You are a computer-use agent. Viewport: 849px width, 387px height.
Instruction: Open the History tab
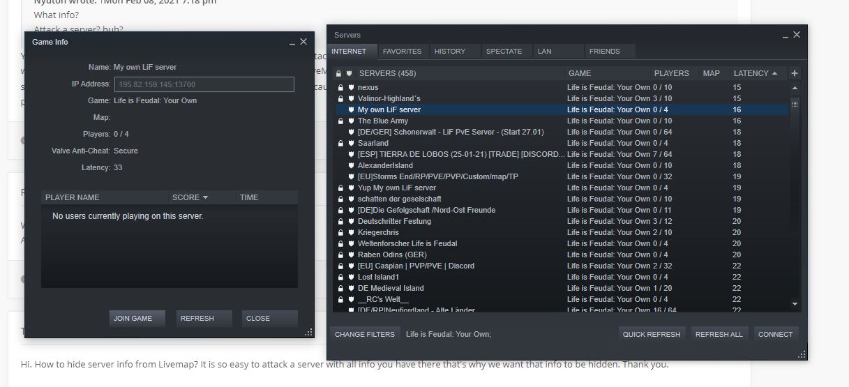[x=450, y=51]
